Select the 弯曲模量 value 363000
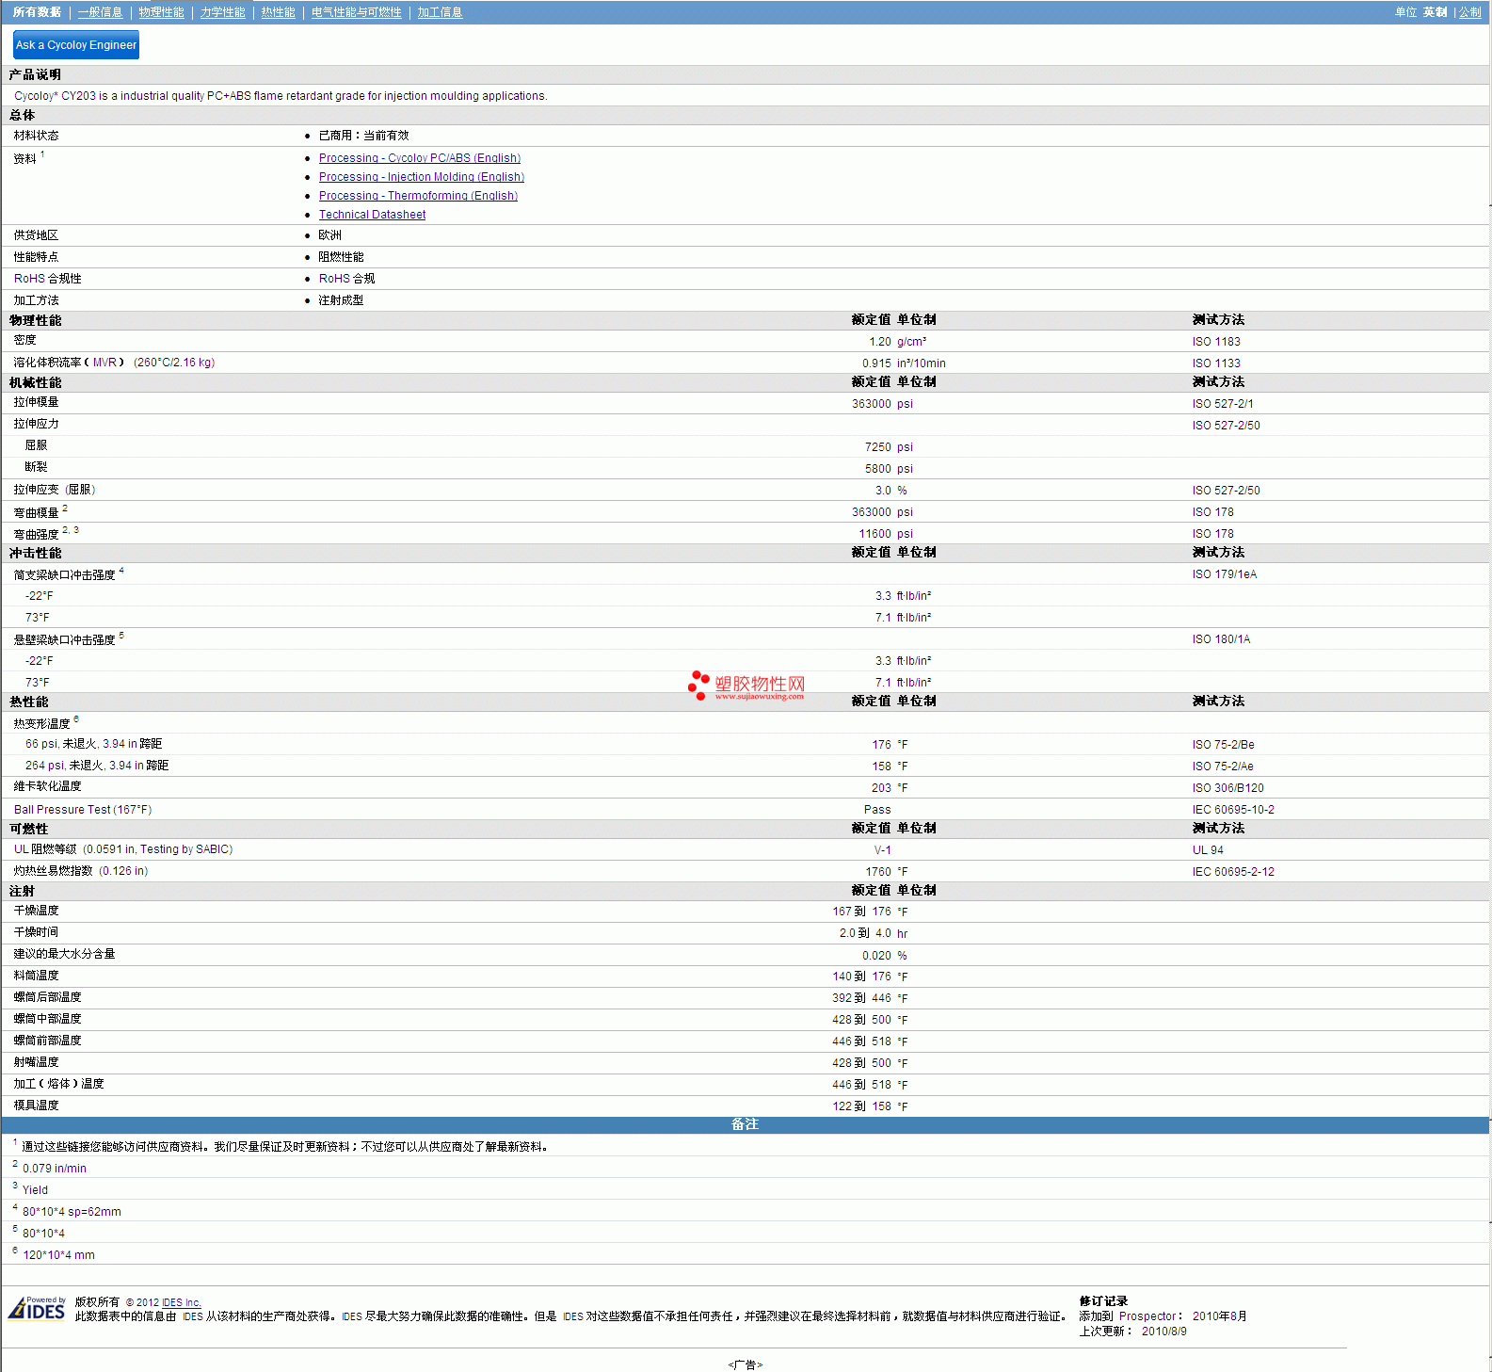This screenshot has width=1492, height=1372. click(x=871, y=512)
